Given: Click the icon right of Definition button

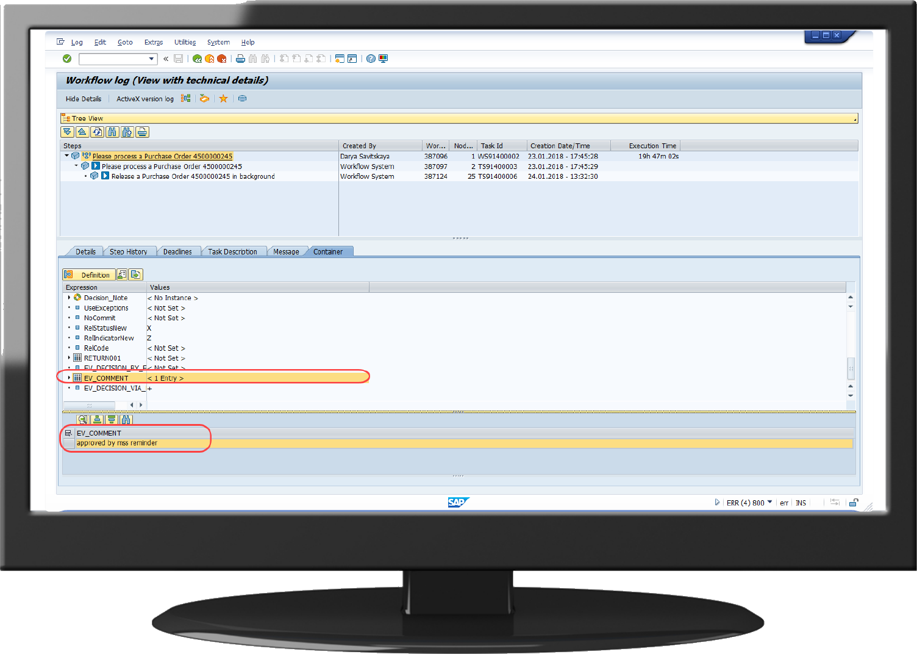Looking at the screenshot, I should 122,275.
